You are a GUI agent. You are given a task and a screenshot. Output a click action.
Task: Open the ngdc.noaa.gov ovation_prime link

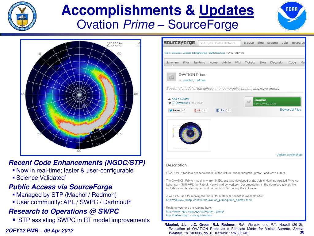195,211
